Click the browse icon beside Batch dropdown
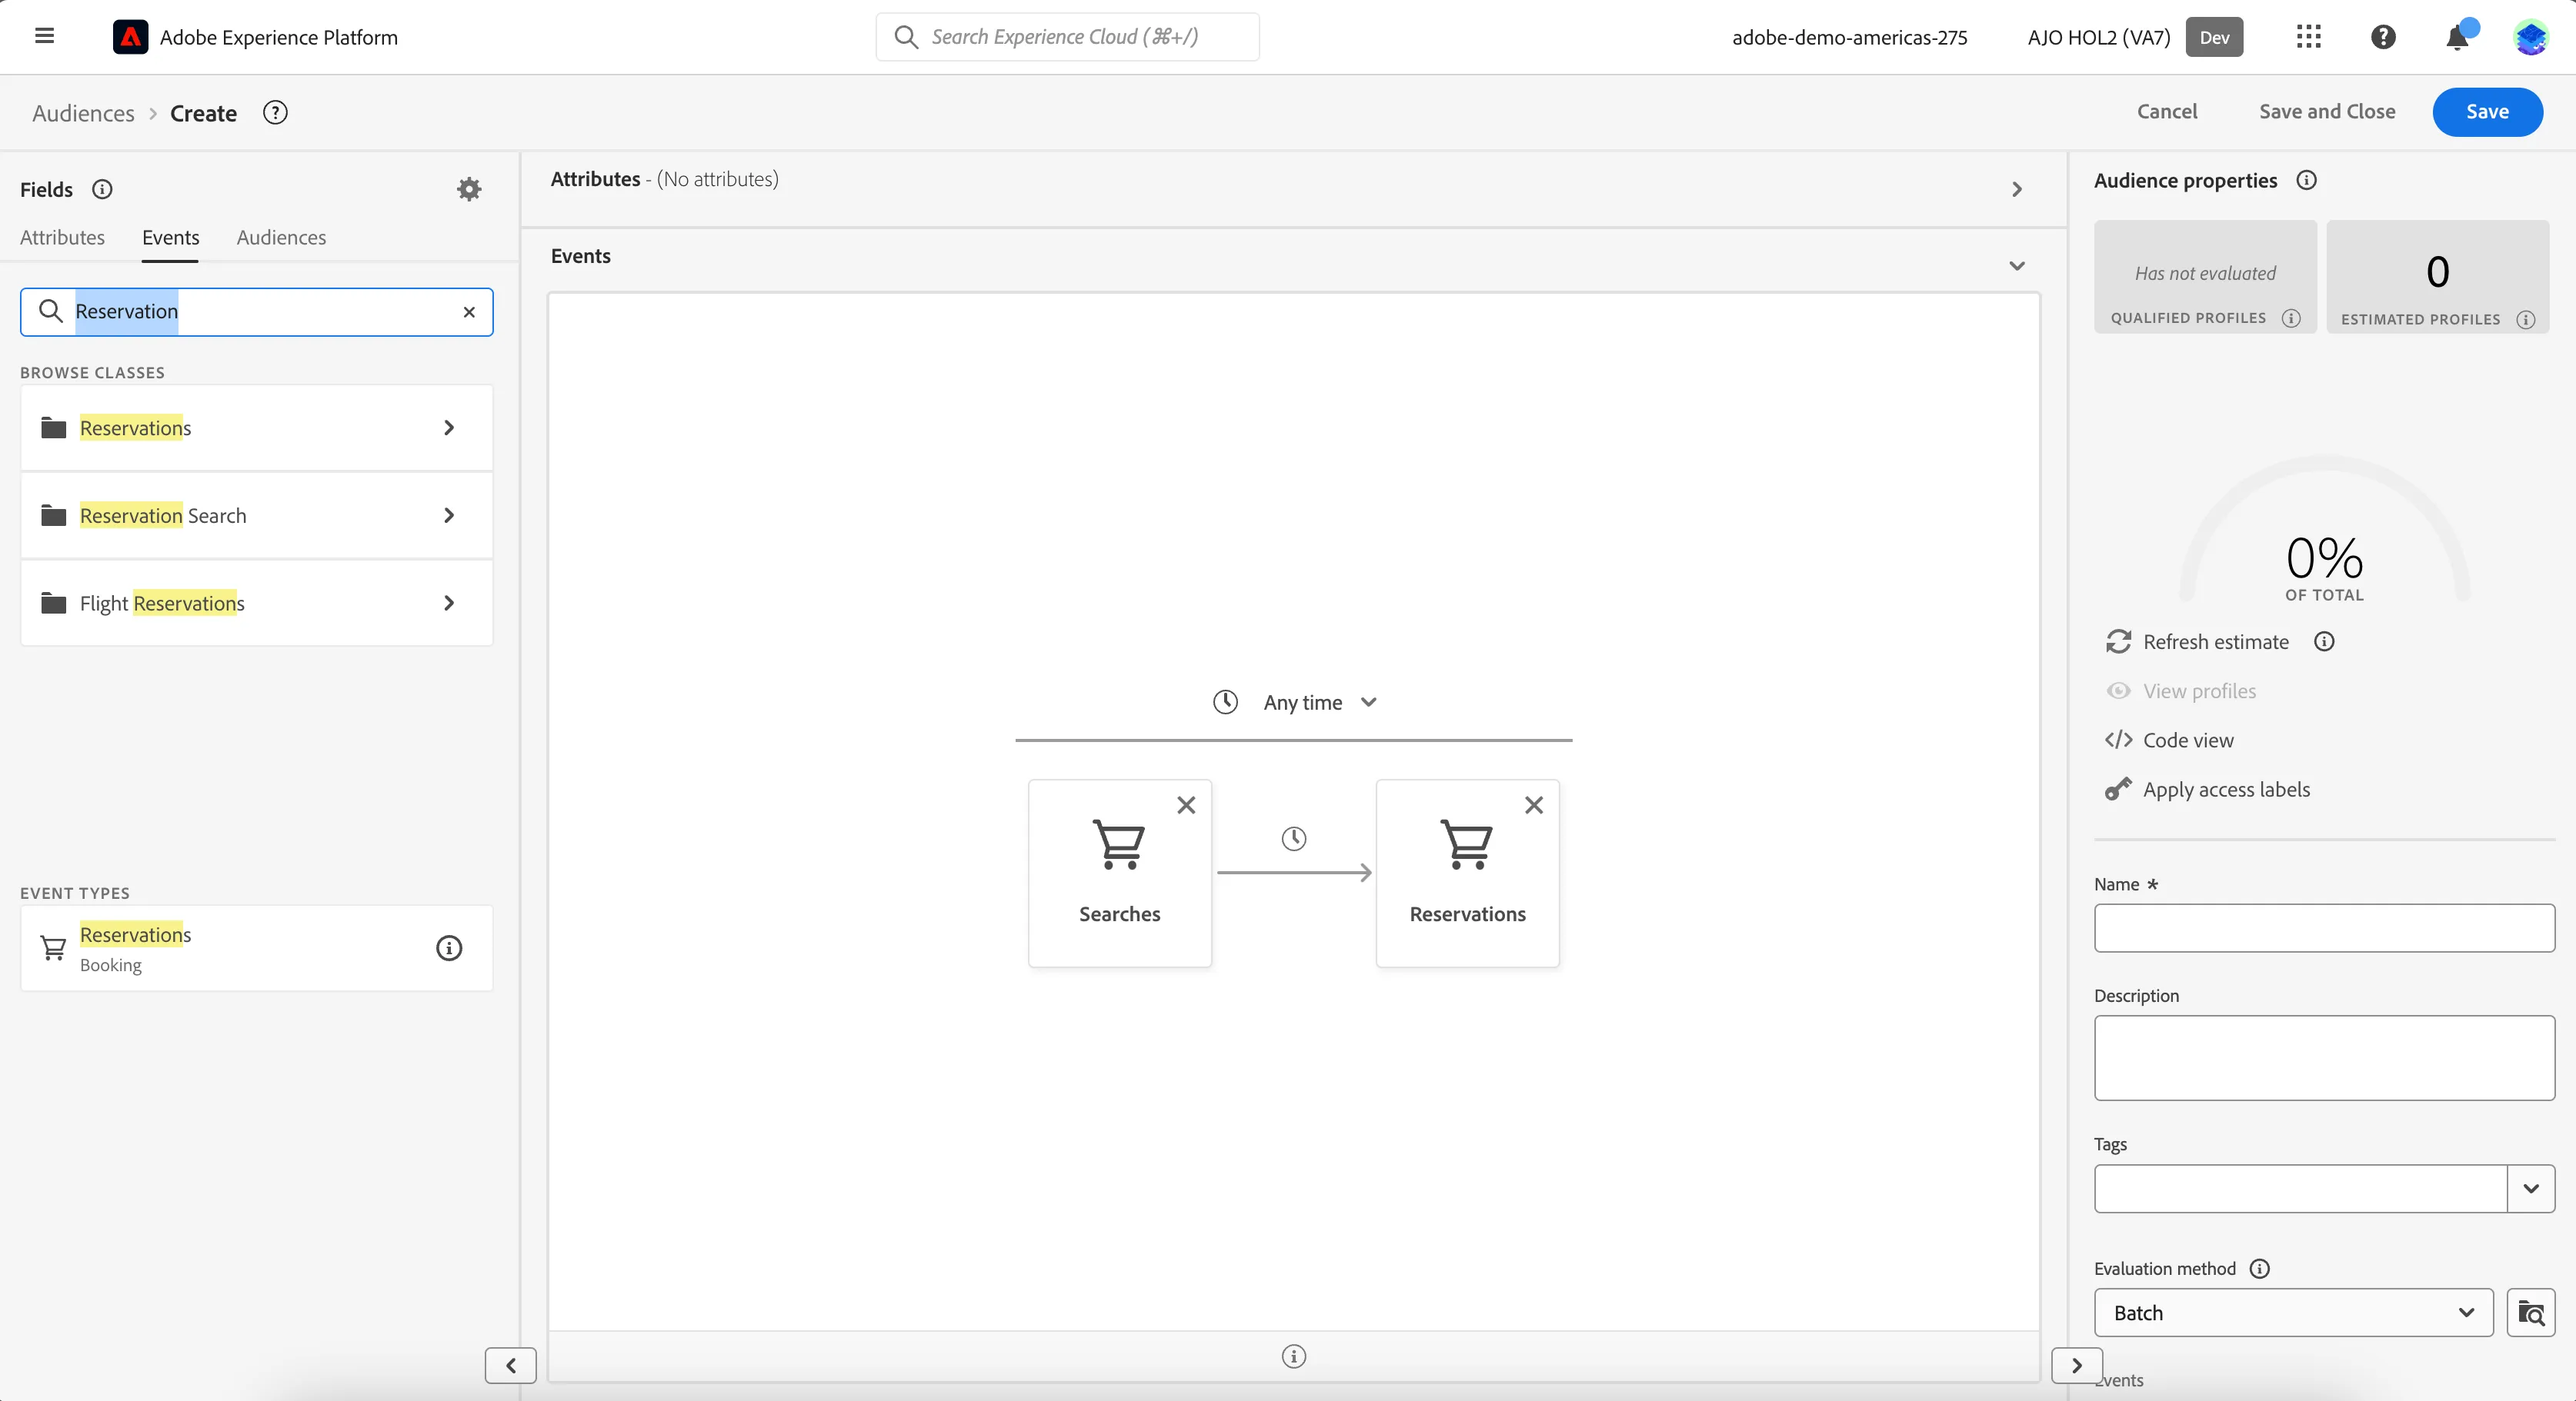This screenshot has width=2576, height=1401. (x=2531, y=1313)
